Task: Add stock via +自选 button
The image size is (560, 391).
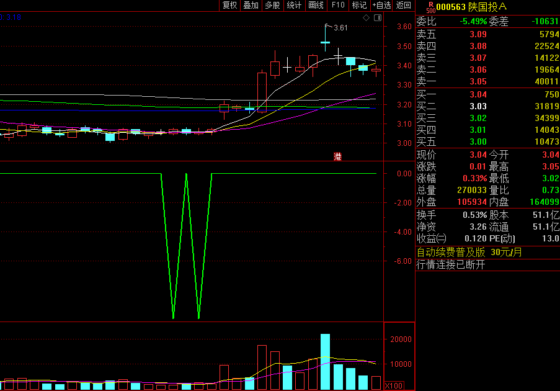Action: (381, 5)
